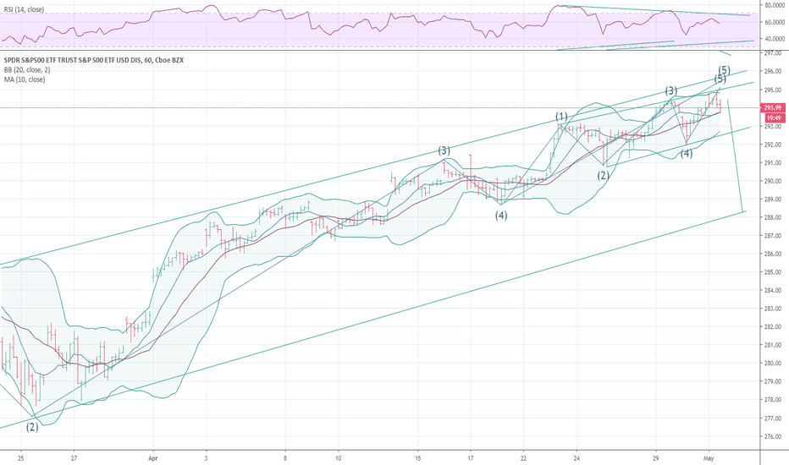789x465 pixels.
Task: Click the 295.00 price scale label
Action: [772, 90]
